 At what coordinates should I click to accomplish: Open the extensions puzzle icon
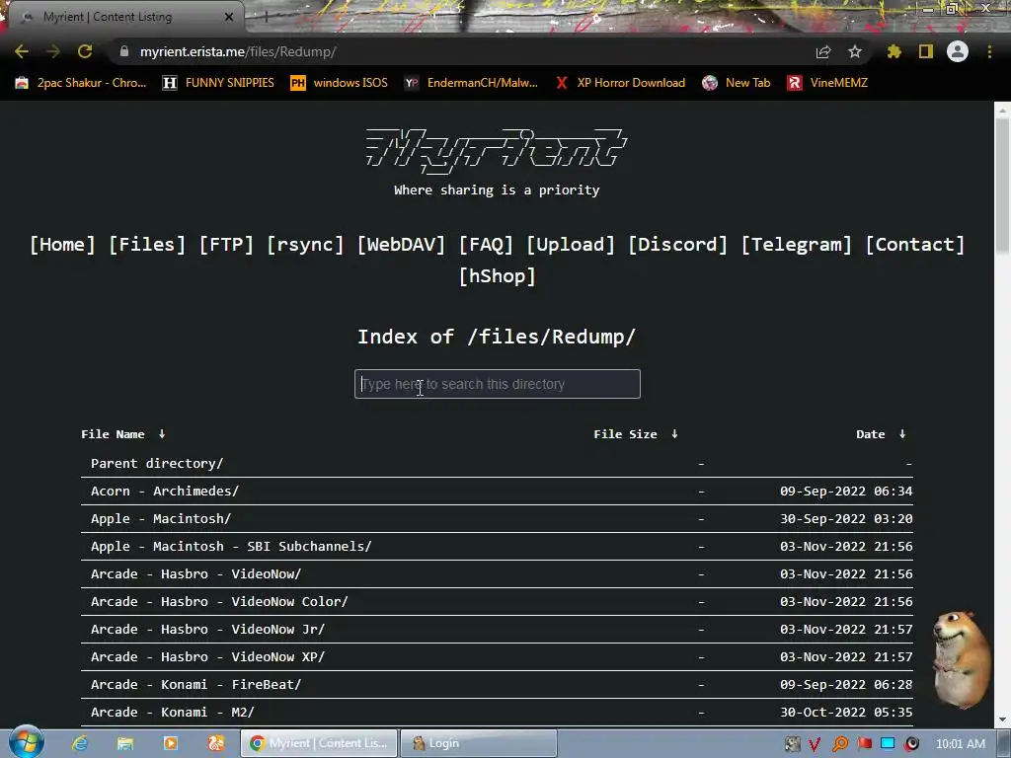[x=894, y=51]
